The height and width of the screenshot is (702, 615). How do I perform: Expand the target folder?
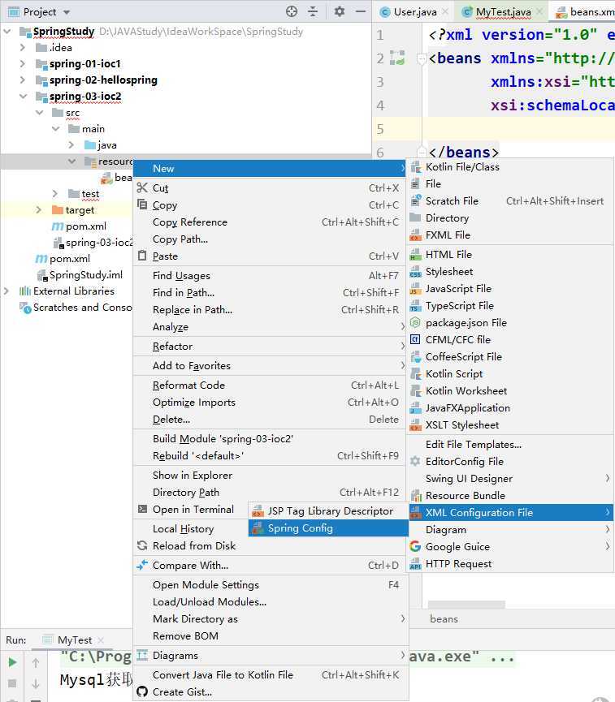point(39,209)
